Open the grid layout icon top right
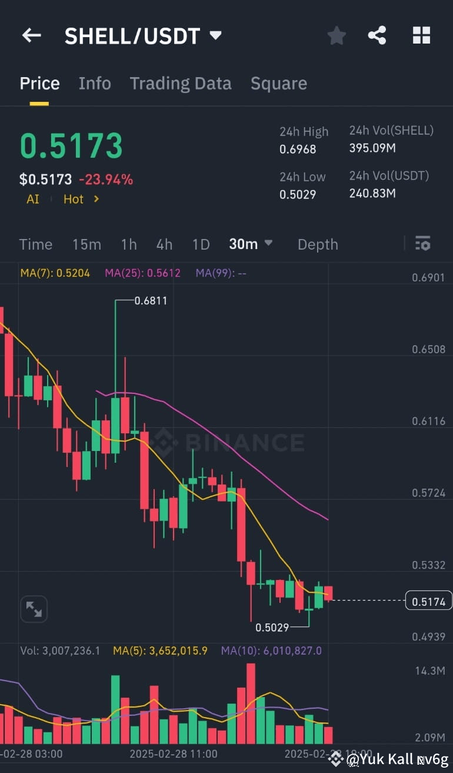453x773 pixels. tap(421, 35)
